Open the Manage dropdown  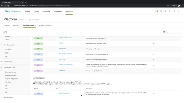pyautogui.click(x=16, y=25)
